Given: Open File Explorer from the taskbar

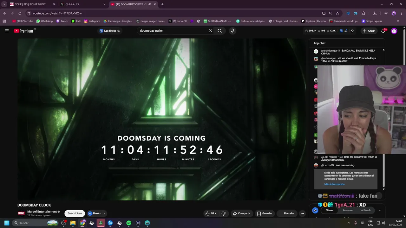Looking at the screenshot, I should pos(73,223).
